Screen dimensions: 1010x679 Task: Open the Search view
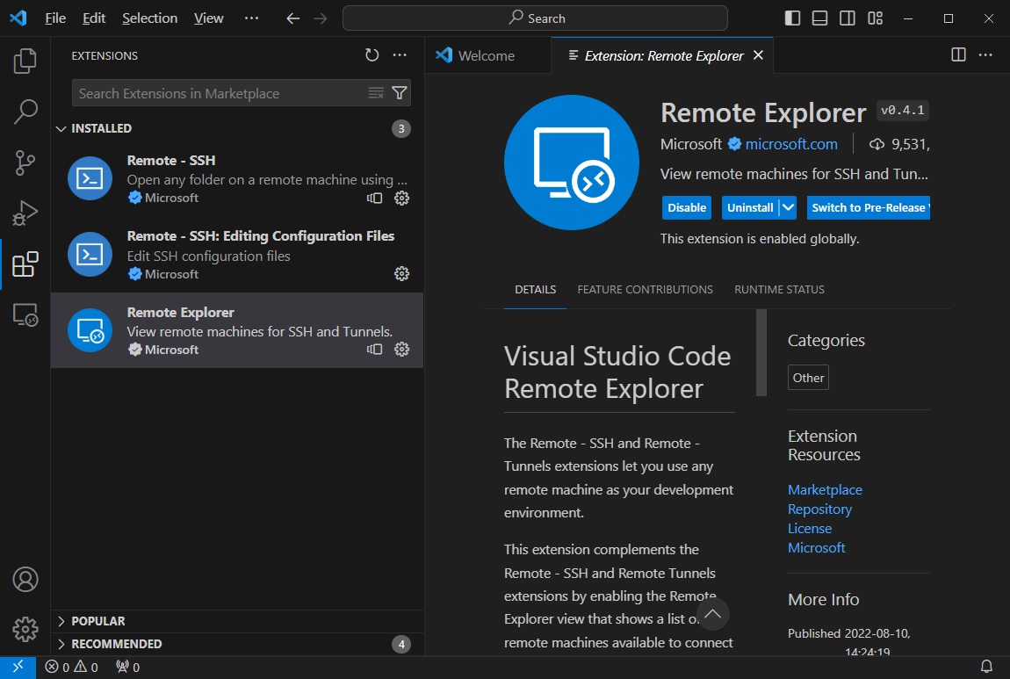pos(25,112)
